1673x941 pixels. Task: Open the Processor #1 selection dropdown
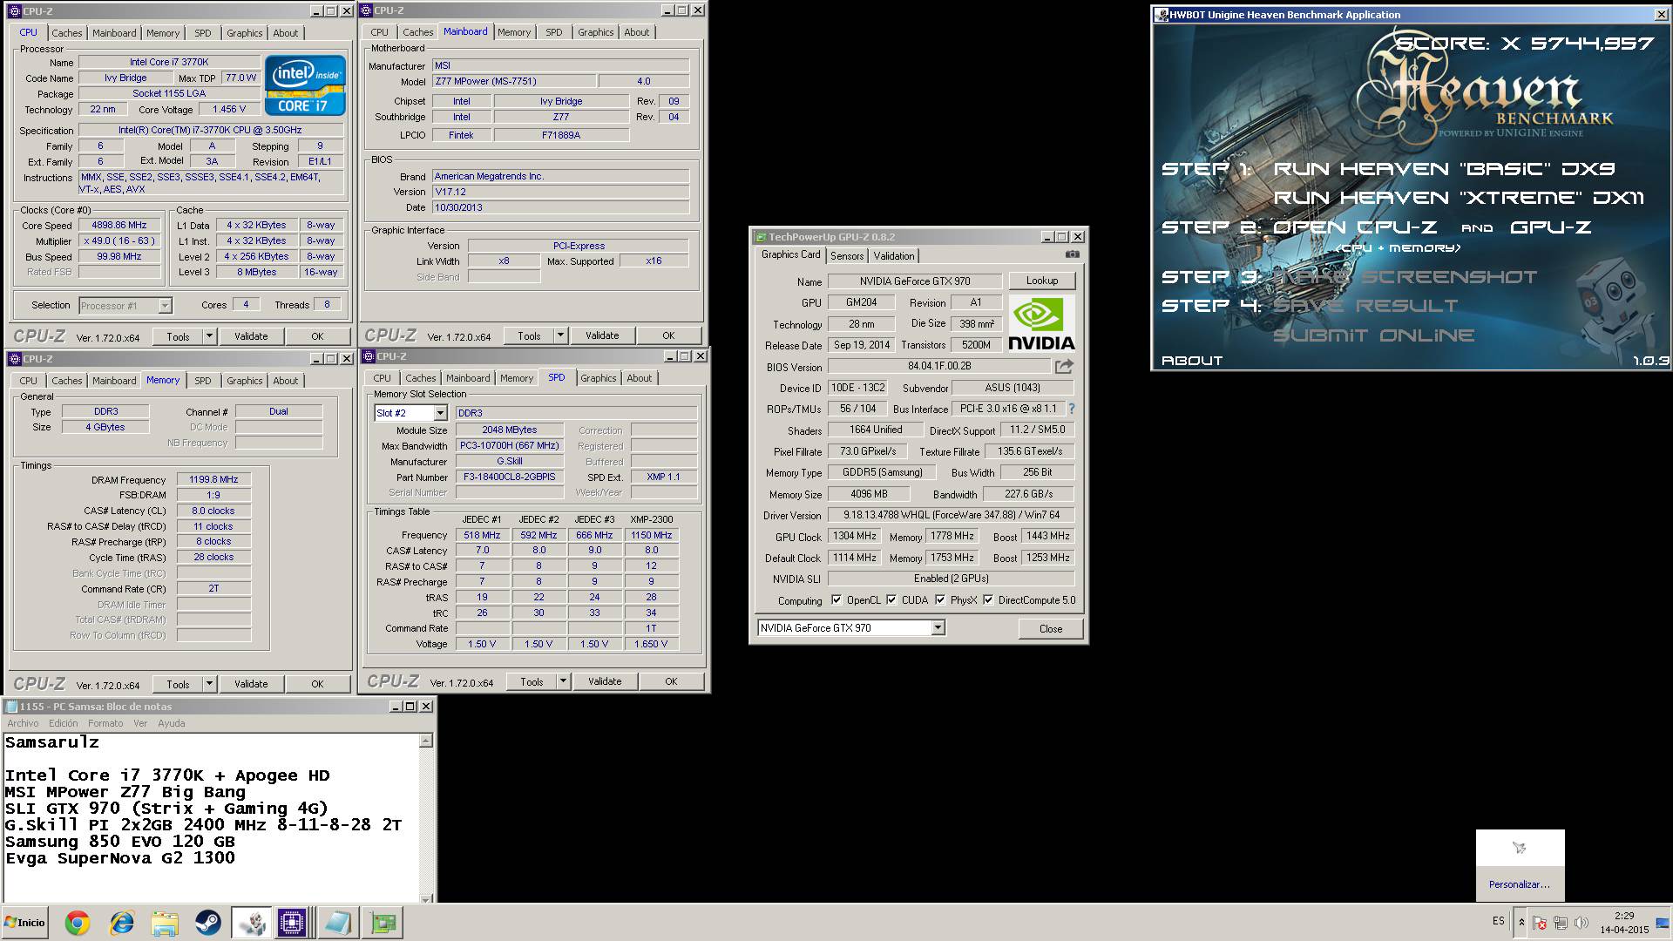[165, 306]
